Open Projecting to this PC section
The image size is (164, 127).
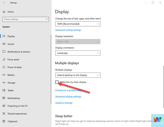click(17, 106)
